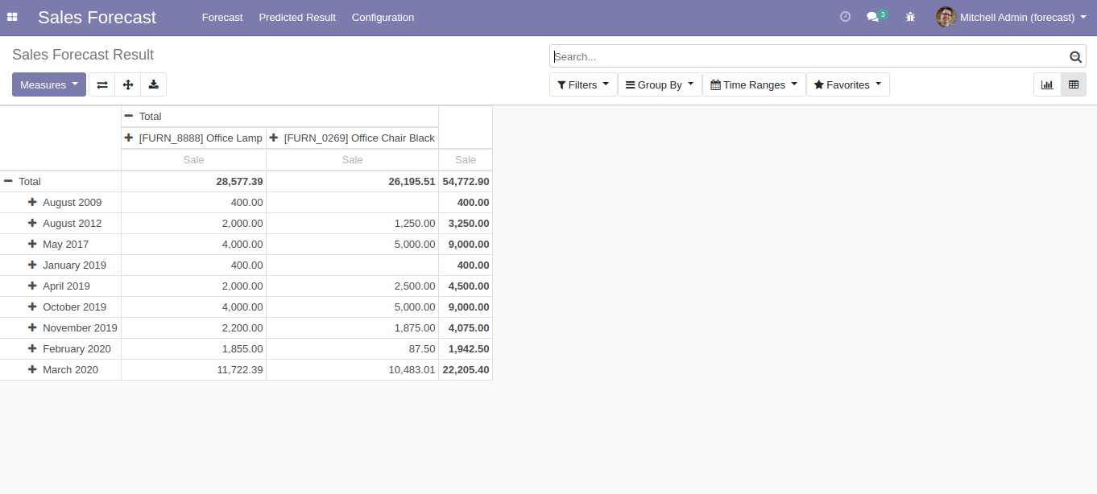The height and width of the screenshot is (494, 1097).
Task: Open the Group By dropdown
Action: [x=660, y=84]
